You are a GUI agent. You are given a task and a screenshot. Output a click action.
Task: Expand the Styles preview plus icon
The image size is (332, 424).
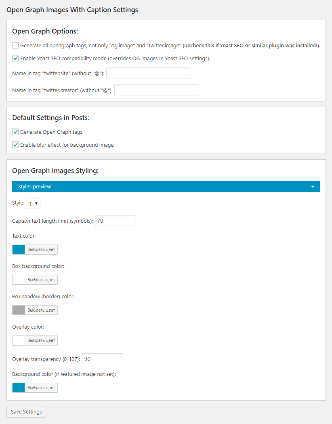click(x=313, y=186)
